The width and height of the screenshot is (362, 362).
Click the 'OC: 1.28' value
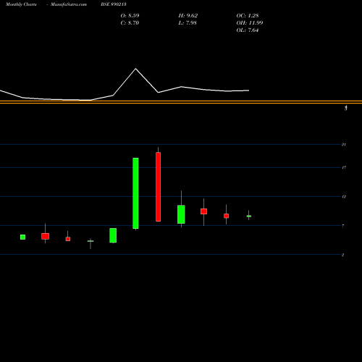coord(248,15)
